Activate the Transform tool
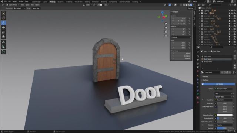237x133 pixels. point(3,37)
